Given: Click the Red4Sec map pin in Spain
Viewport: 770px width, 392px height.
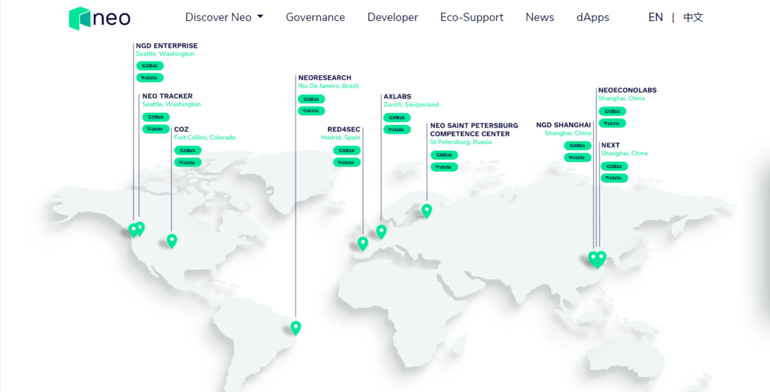Looking at the screenshot, I should click(x=363, y=243).
